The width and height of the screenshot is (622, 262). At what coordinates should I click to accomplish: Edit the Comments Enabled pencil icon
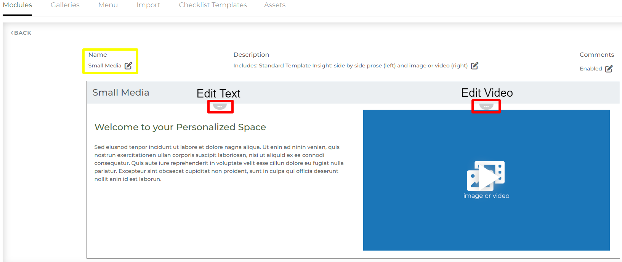click(609, 69)
